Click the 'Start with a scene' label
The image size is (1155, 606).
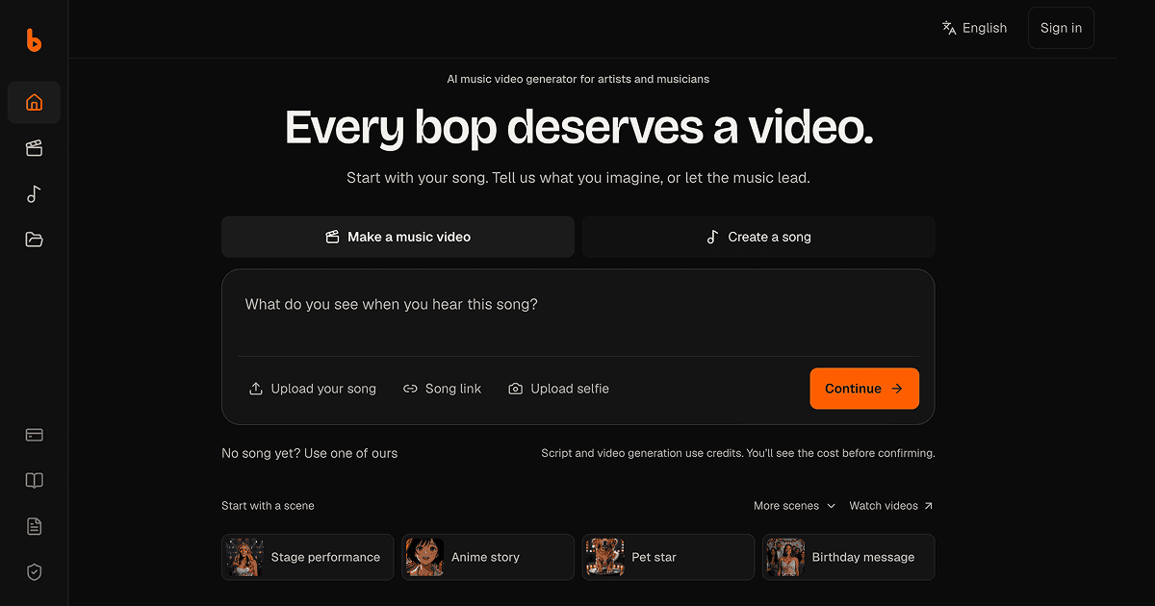(x=268, y=506)
